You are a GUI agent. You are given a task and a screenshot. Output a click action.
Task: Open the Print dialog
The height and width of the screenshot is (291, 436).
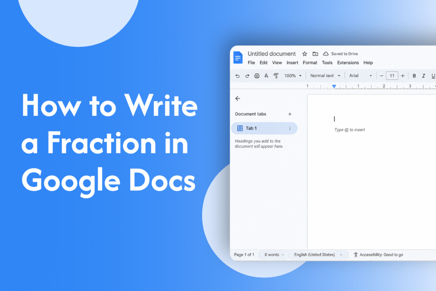pos(256,75)
